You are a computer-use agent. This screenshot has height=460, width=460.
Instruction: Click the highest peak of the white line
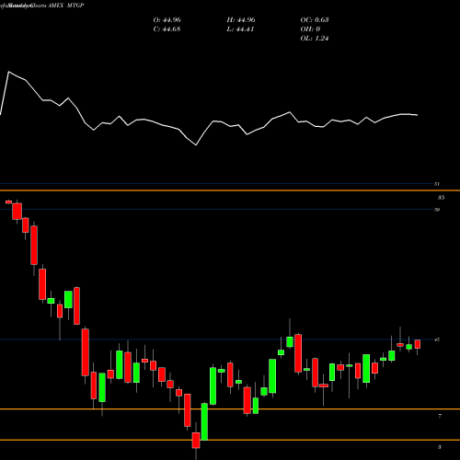point(8,72)
